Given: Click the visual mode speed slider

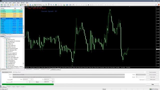Looking at the screenshot, I should [x=20, y=82].
